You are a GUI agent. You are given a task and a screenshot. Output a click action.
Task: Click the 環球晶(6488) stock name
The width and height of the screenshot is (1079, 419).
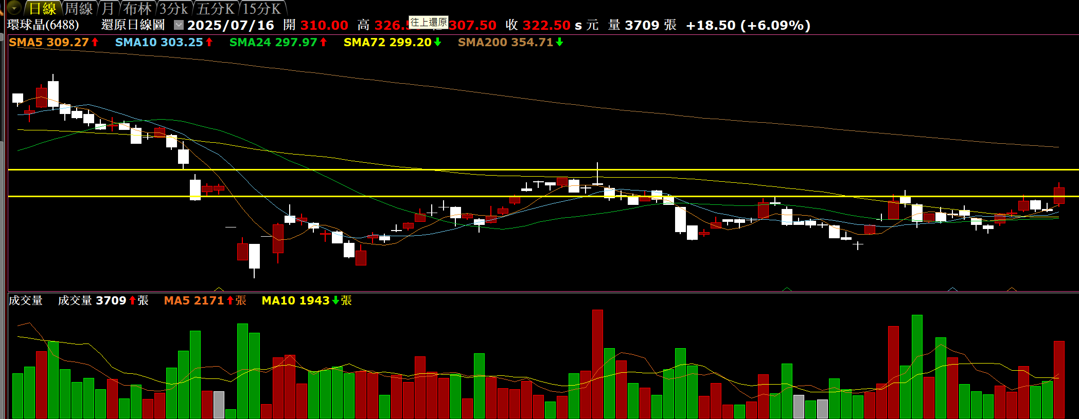(x=43, y=25)
